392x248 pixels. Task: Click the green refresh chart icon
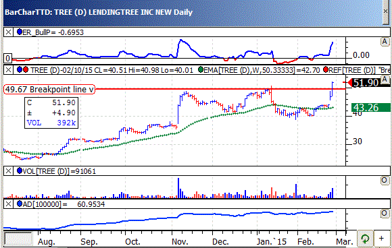pos(365,239)
